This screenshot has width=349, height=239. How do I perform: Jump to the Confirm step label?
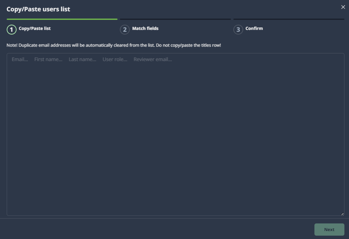(x=254, y=28)
